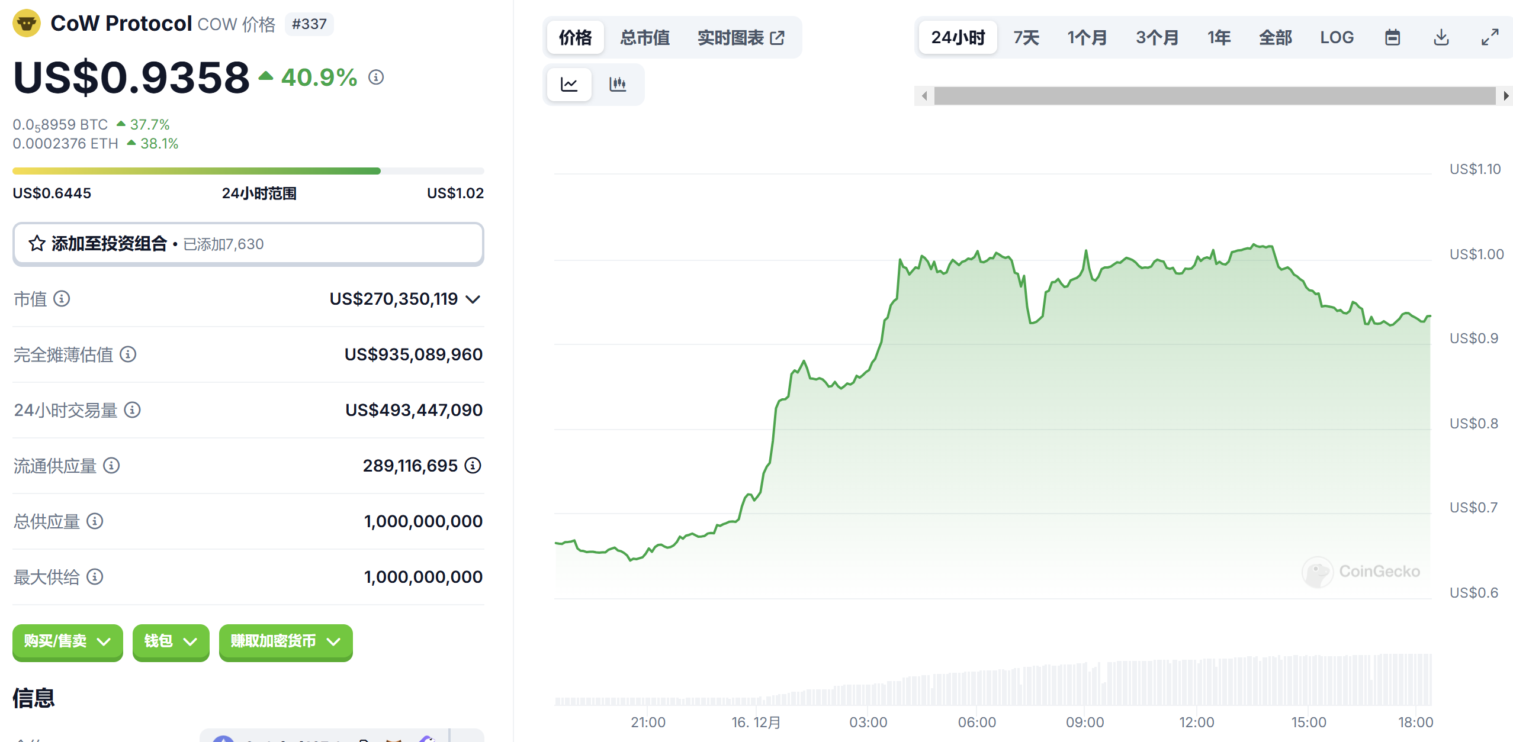
Task: Open the 赚取加密货币 dropdown
Action: coord(285,641)
